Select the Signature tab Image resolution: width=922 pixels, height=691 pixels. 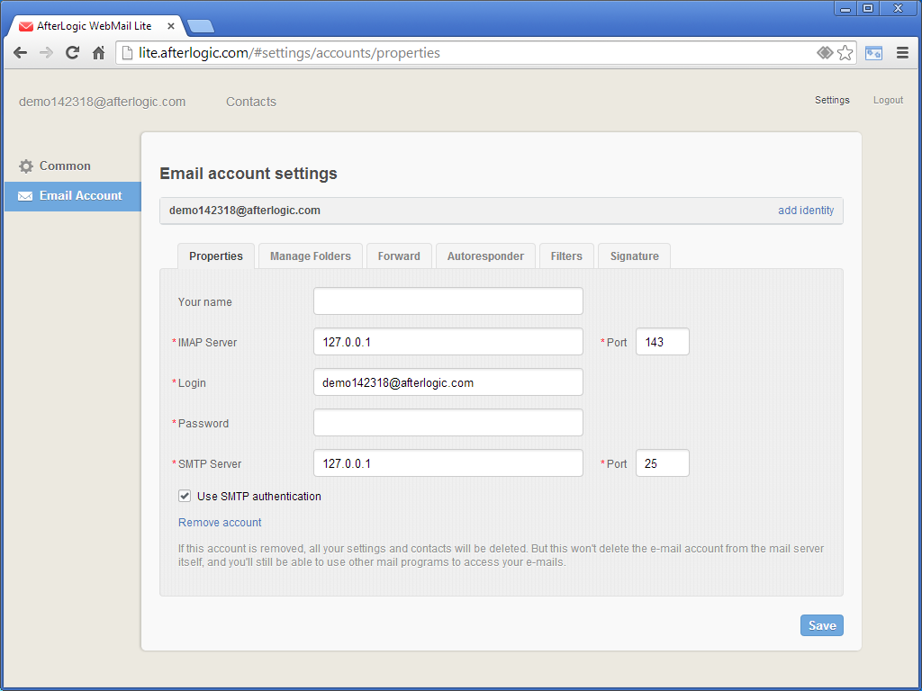point(634,256)
